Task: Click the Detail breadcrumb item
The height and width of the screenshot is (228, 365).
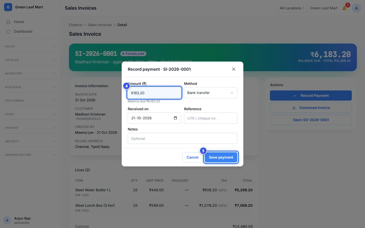Action: (x=122, y=25)
